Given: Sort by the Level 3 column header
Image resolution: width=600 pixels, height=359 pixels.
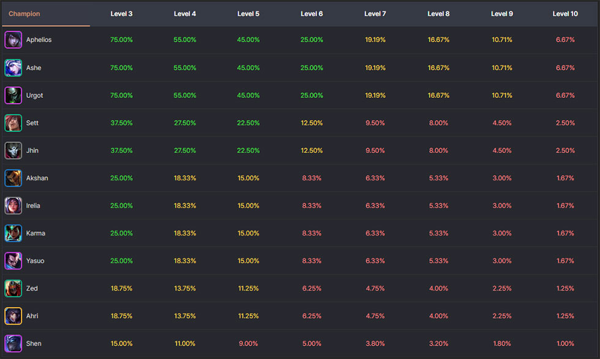Looking at the screenshot, I should tap(121, 14).
